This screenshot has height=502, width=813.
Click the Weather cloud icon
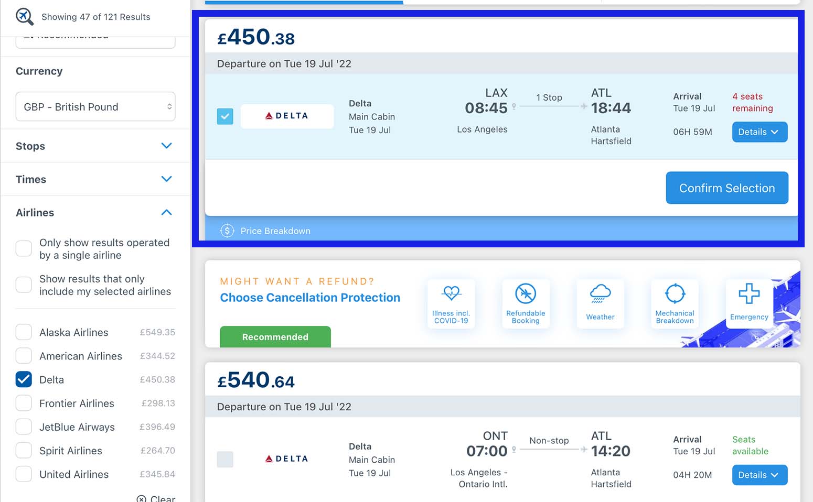pos(600,293)
